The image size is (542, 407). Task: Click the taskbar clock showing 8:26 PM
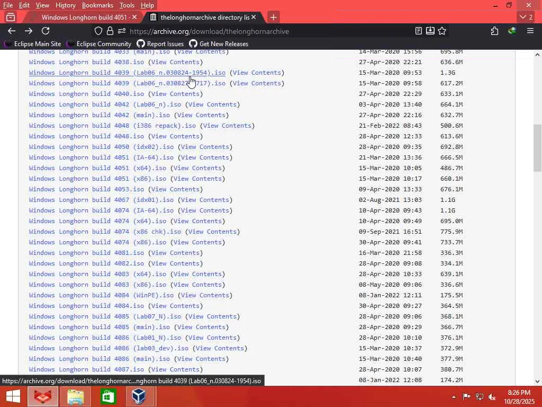[x=519, y=393]
